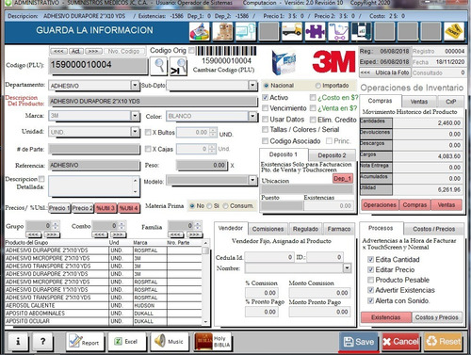Toggle the Codigo Orig checkbox
The image size is (471, 355).
point(191,50)
